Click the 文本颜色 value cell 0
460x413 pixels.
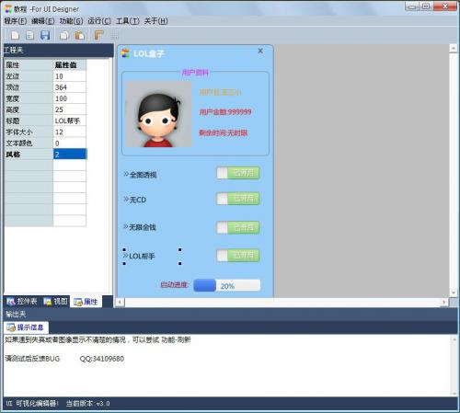pos(70,143)
